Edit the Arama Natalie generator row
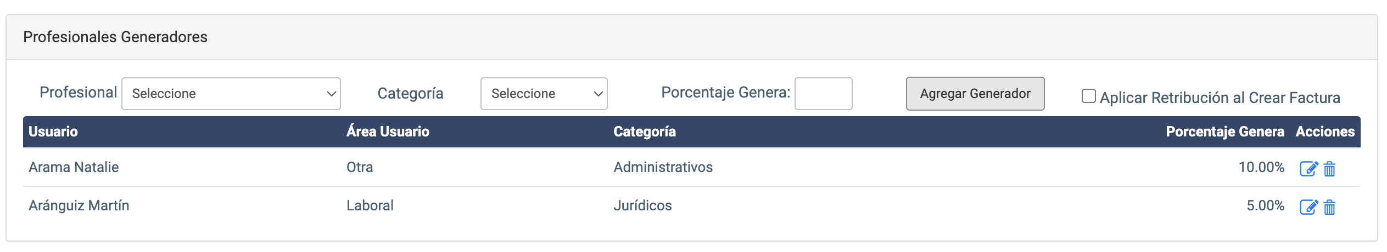Image resolution: width=1387 pixels, height=252 pixels. [1308, 169]
